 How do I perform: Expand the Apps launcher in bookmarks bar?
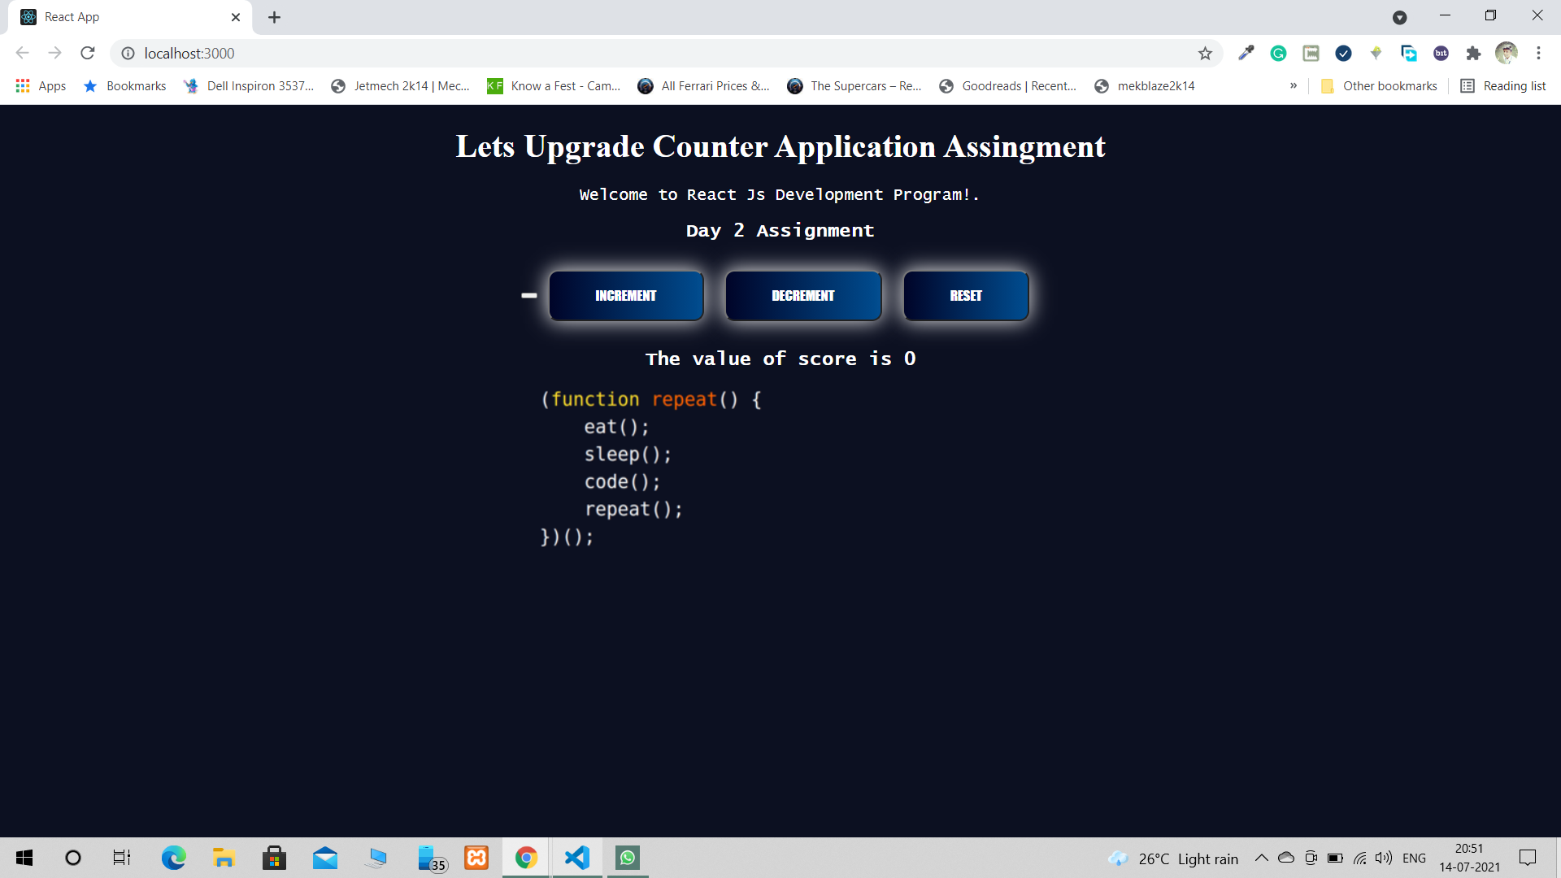(23, 85)
